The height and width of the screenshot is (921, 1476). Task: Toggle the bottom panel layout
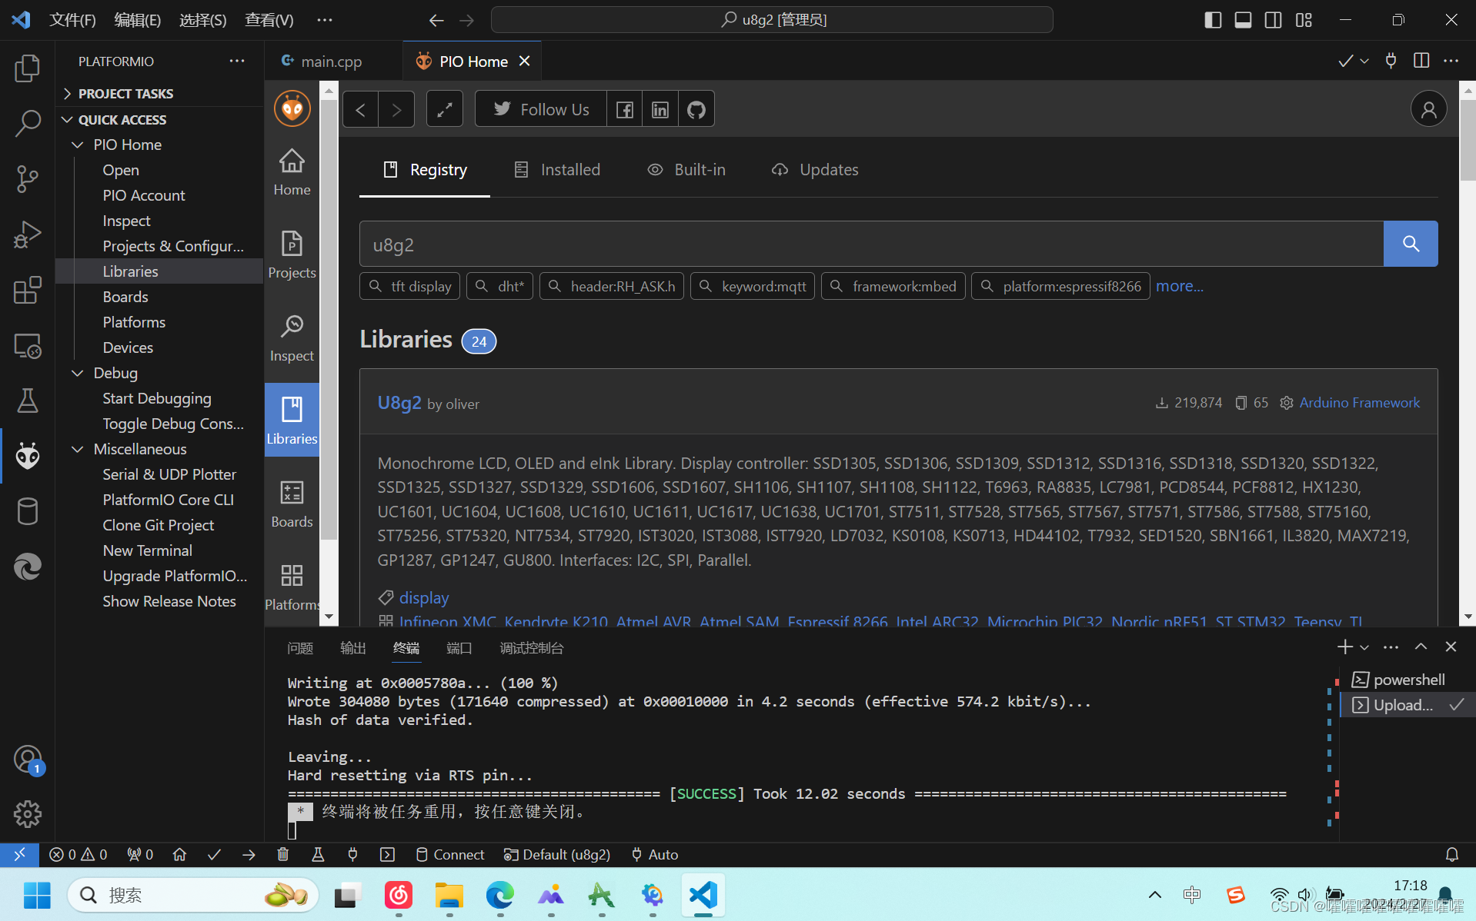tap(1243, 20)
